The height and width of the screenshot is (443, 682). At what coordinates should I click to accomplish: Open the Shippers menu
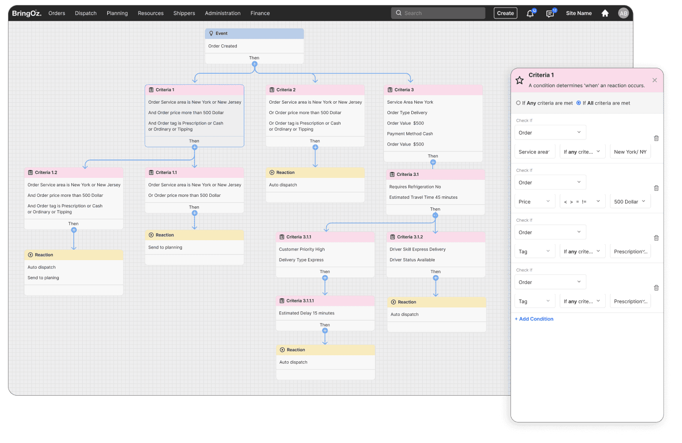pyautogui.click(x=184, y=13)
